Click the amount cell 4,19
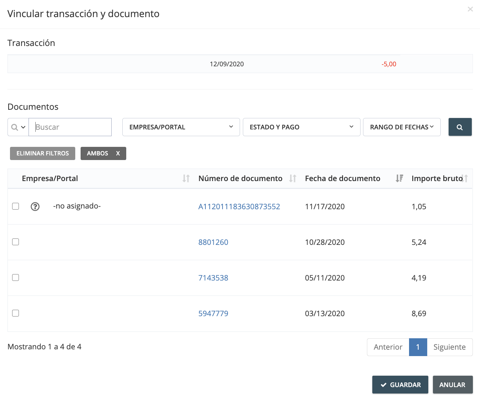The height and width of the screenshot is (401, 480). [x=419, y=278]
